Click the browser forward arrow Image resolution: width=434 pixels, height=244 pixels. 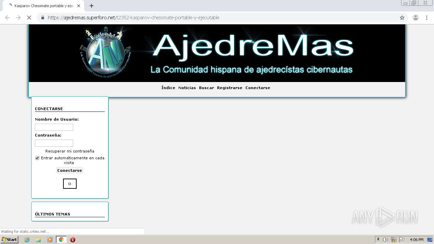(x=18, y=18)
